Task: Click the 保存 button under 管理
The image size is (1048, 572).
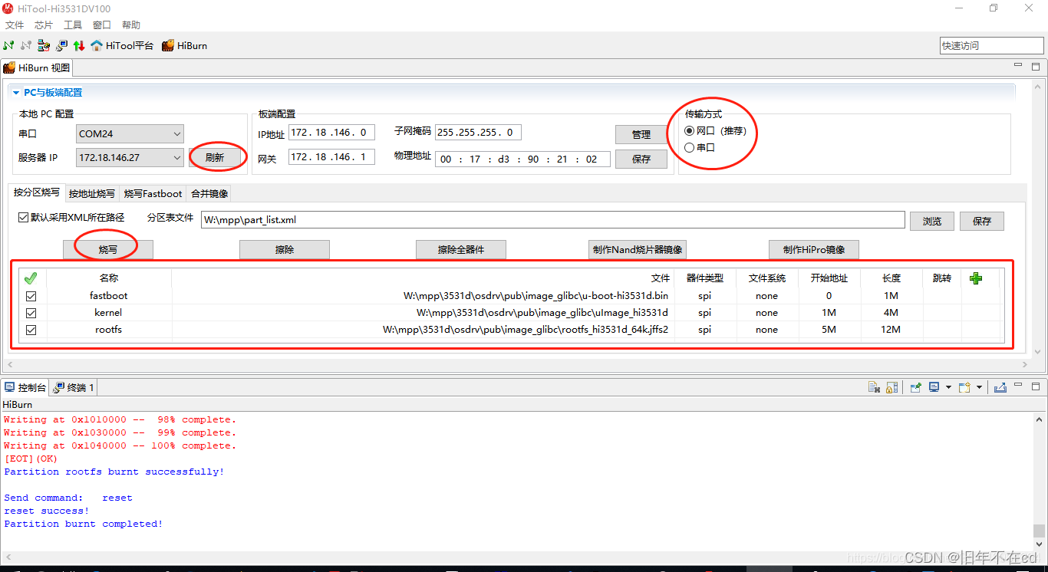Action: coord(641,159)
